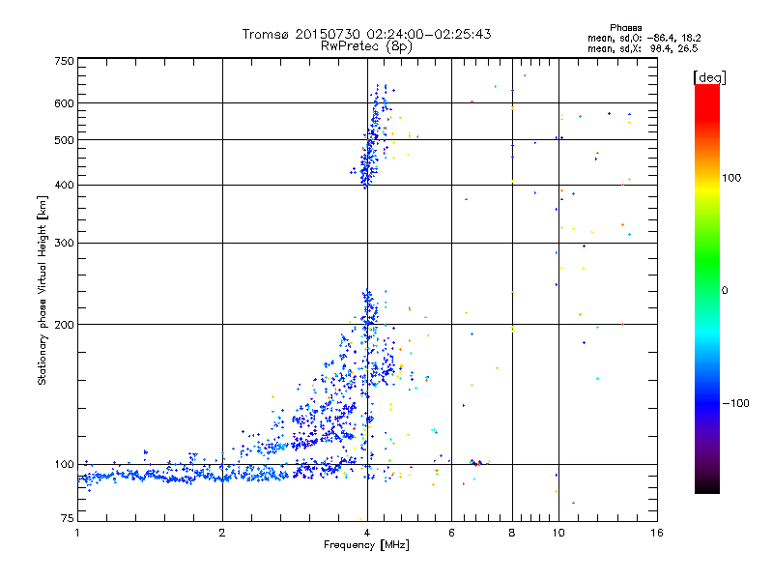Click the phase color bar
The image size is (773, 580).
[x=707, y=289]
